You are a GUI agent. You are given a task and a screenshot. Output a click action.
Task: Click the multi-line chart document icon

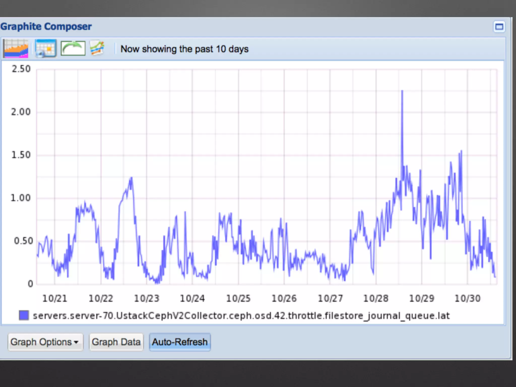(x=97, y=48)
